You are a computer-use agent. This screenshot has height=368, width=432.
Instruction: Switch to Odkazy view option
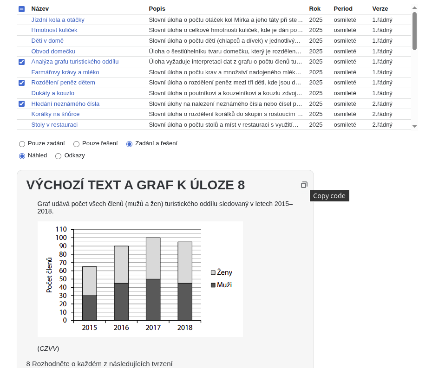(x=59, y=156)
